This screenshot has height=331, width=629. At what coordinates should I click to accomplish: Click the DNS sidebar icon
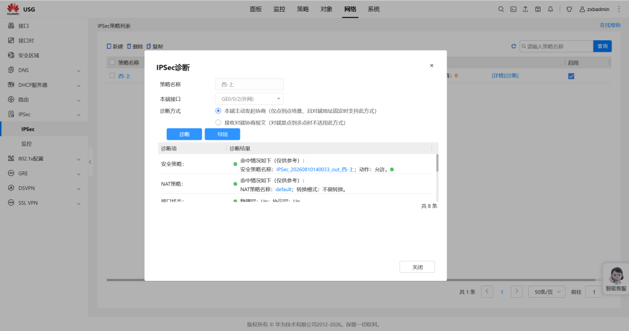coord(11,70)
